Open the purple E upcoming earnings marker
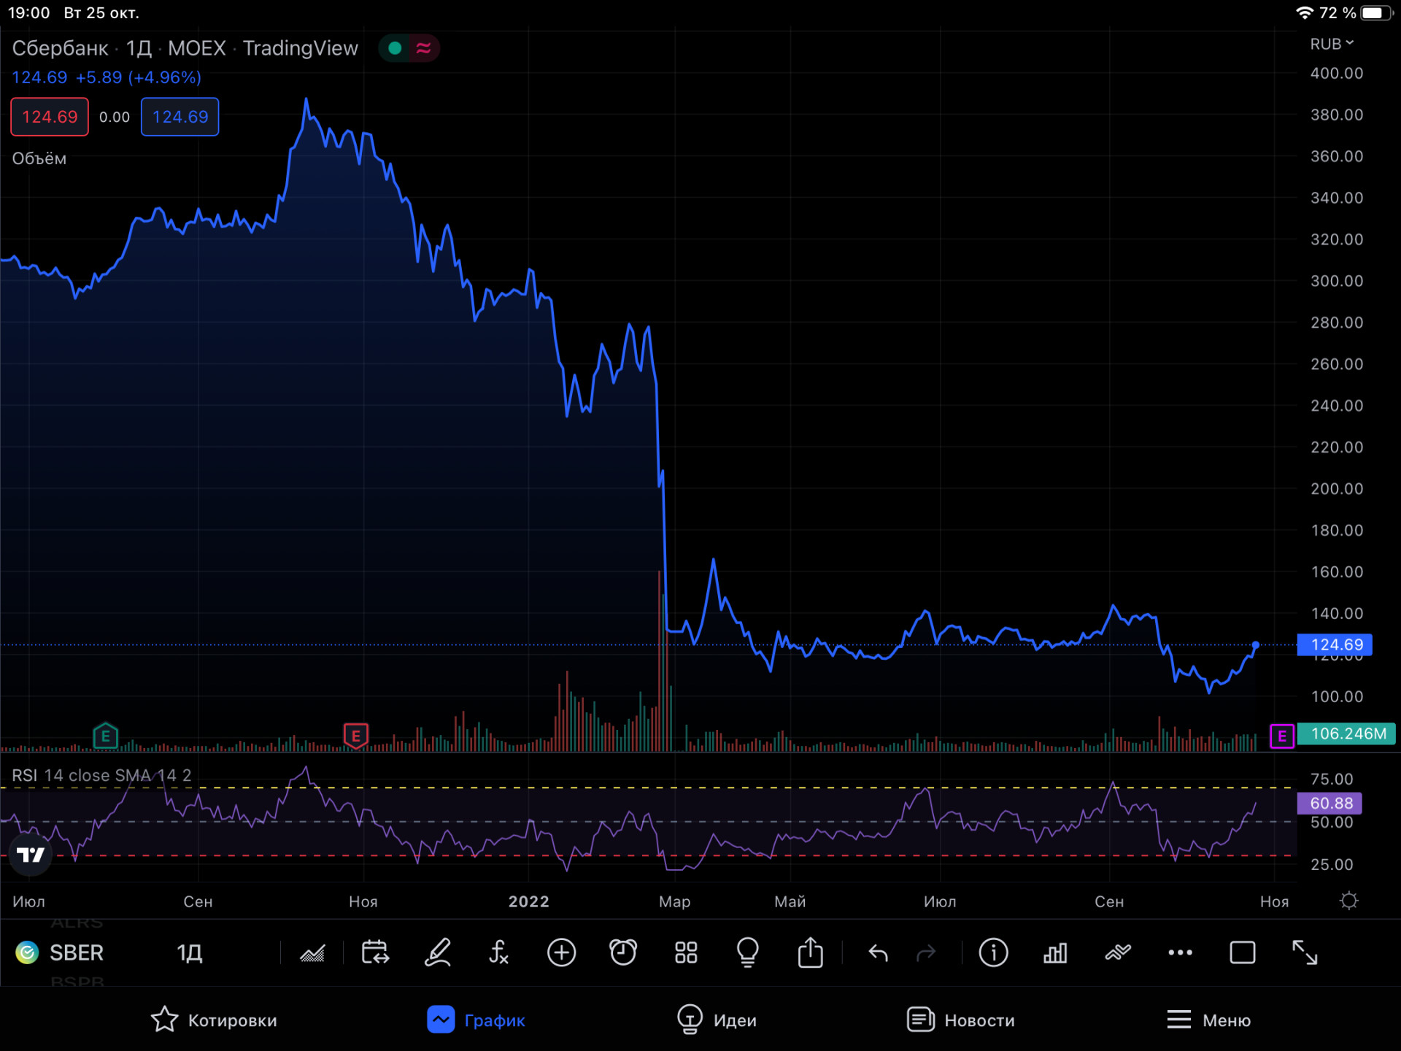 (x=1282, y=736)
